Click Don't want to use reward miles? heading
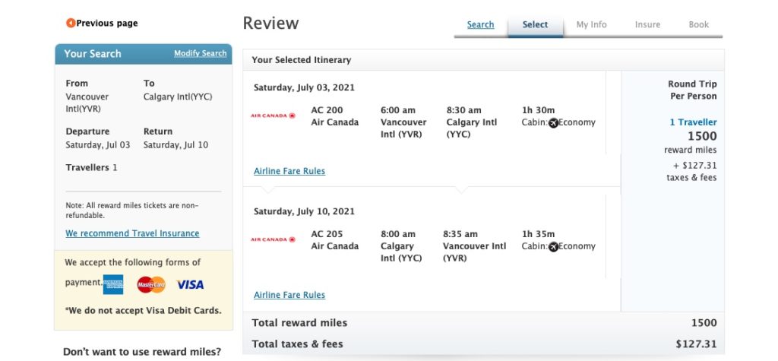 [x=142, y=352]
